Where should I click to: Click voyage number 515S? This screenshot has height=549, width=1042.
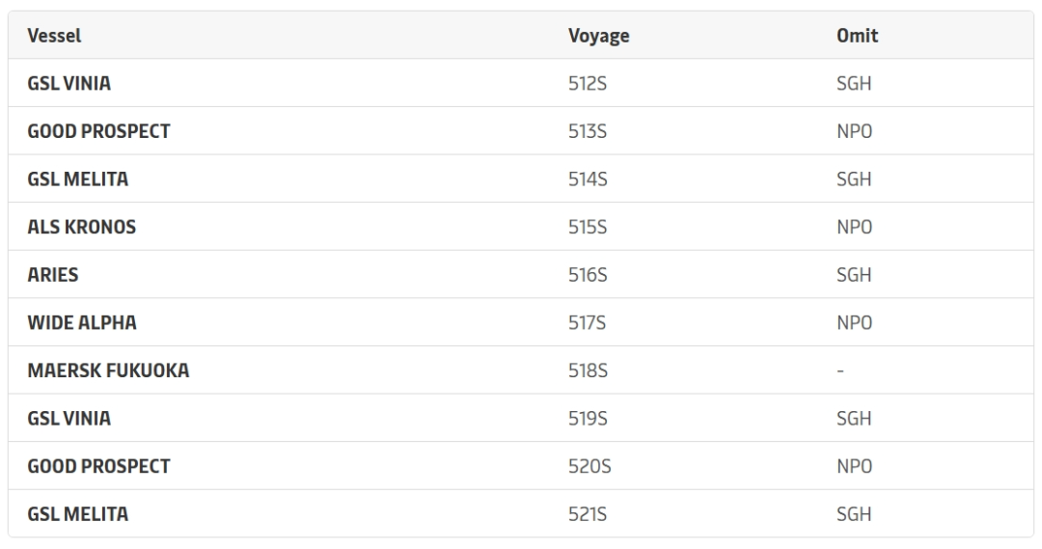pyautogui.click(x=587, y=227)
